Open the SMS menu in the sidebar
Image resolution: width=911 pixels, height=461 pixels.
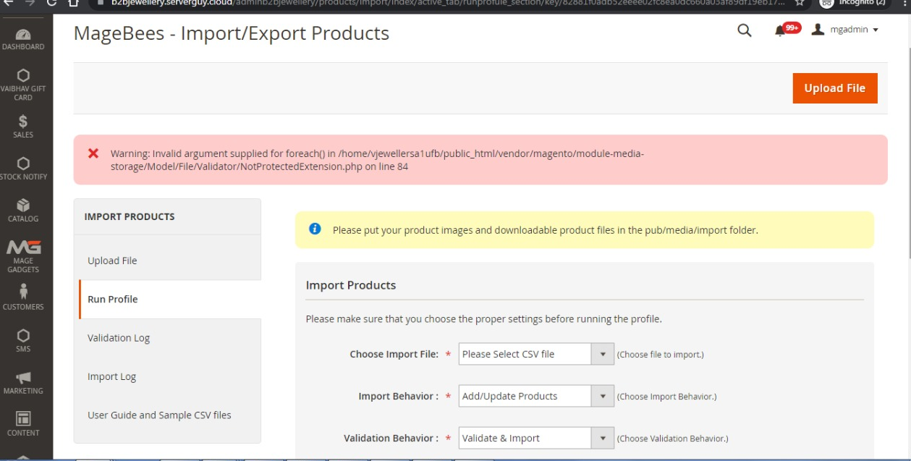pos(23,340)
